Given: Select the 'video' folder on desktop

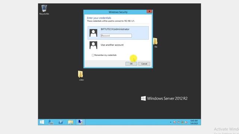Looking at the screenshot, I should click(x=81, y=76).
